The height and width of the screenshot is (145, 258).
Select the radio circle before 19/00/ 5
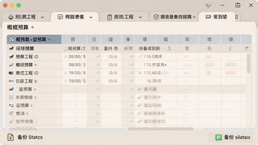tap(66, 81)
